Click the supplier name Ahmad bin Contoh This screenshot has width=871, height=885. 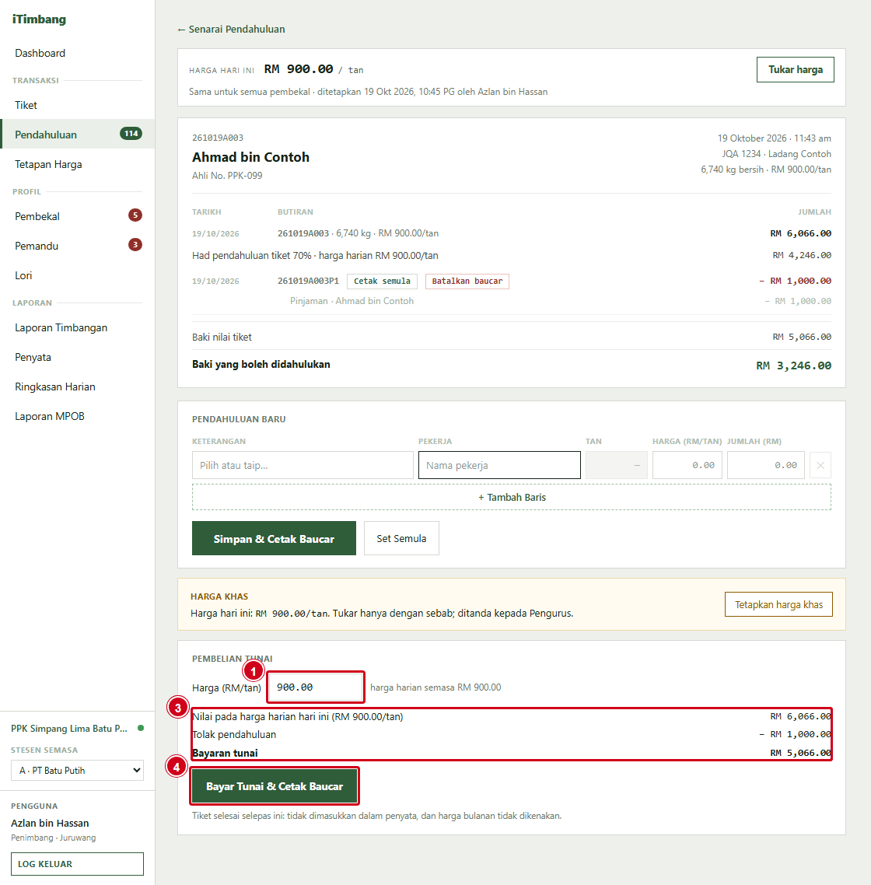(x=250, y=157)
